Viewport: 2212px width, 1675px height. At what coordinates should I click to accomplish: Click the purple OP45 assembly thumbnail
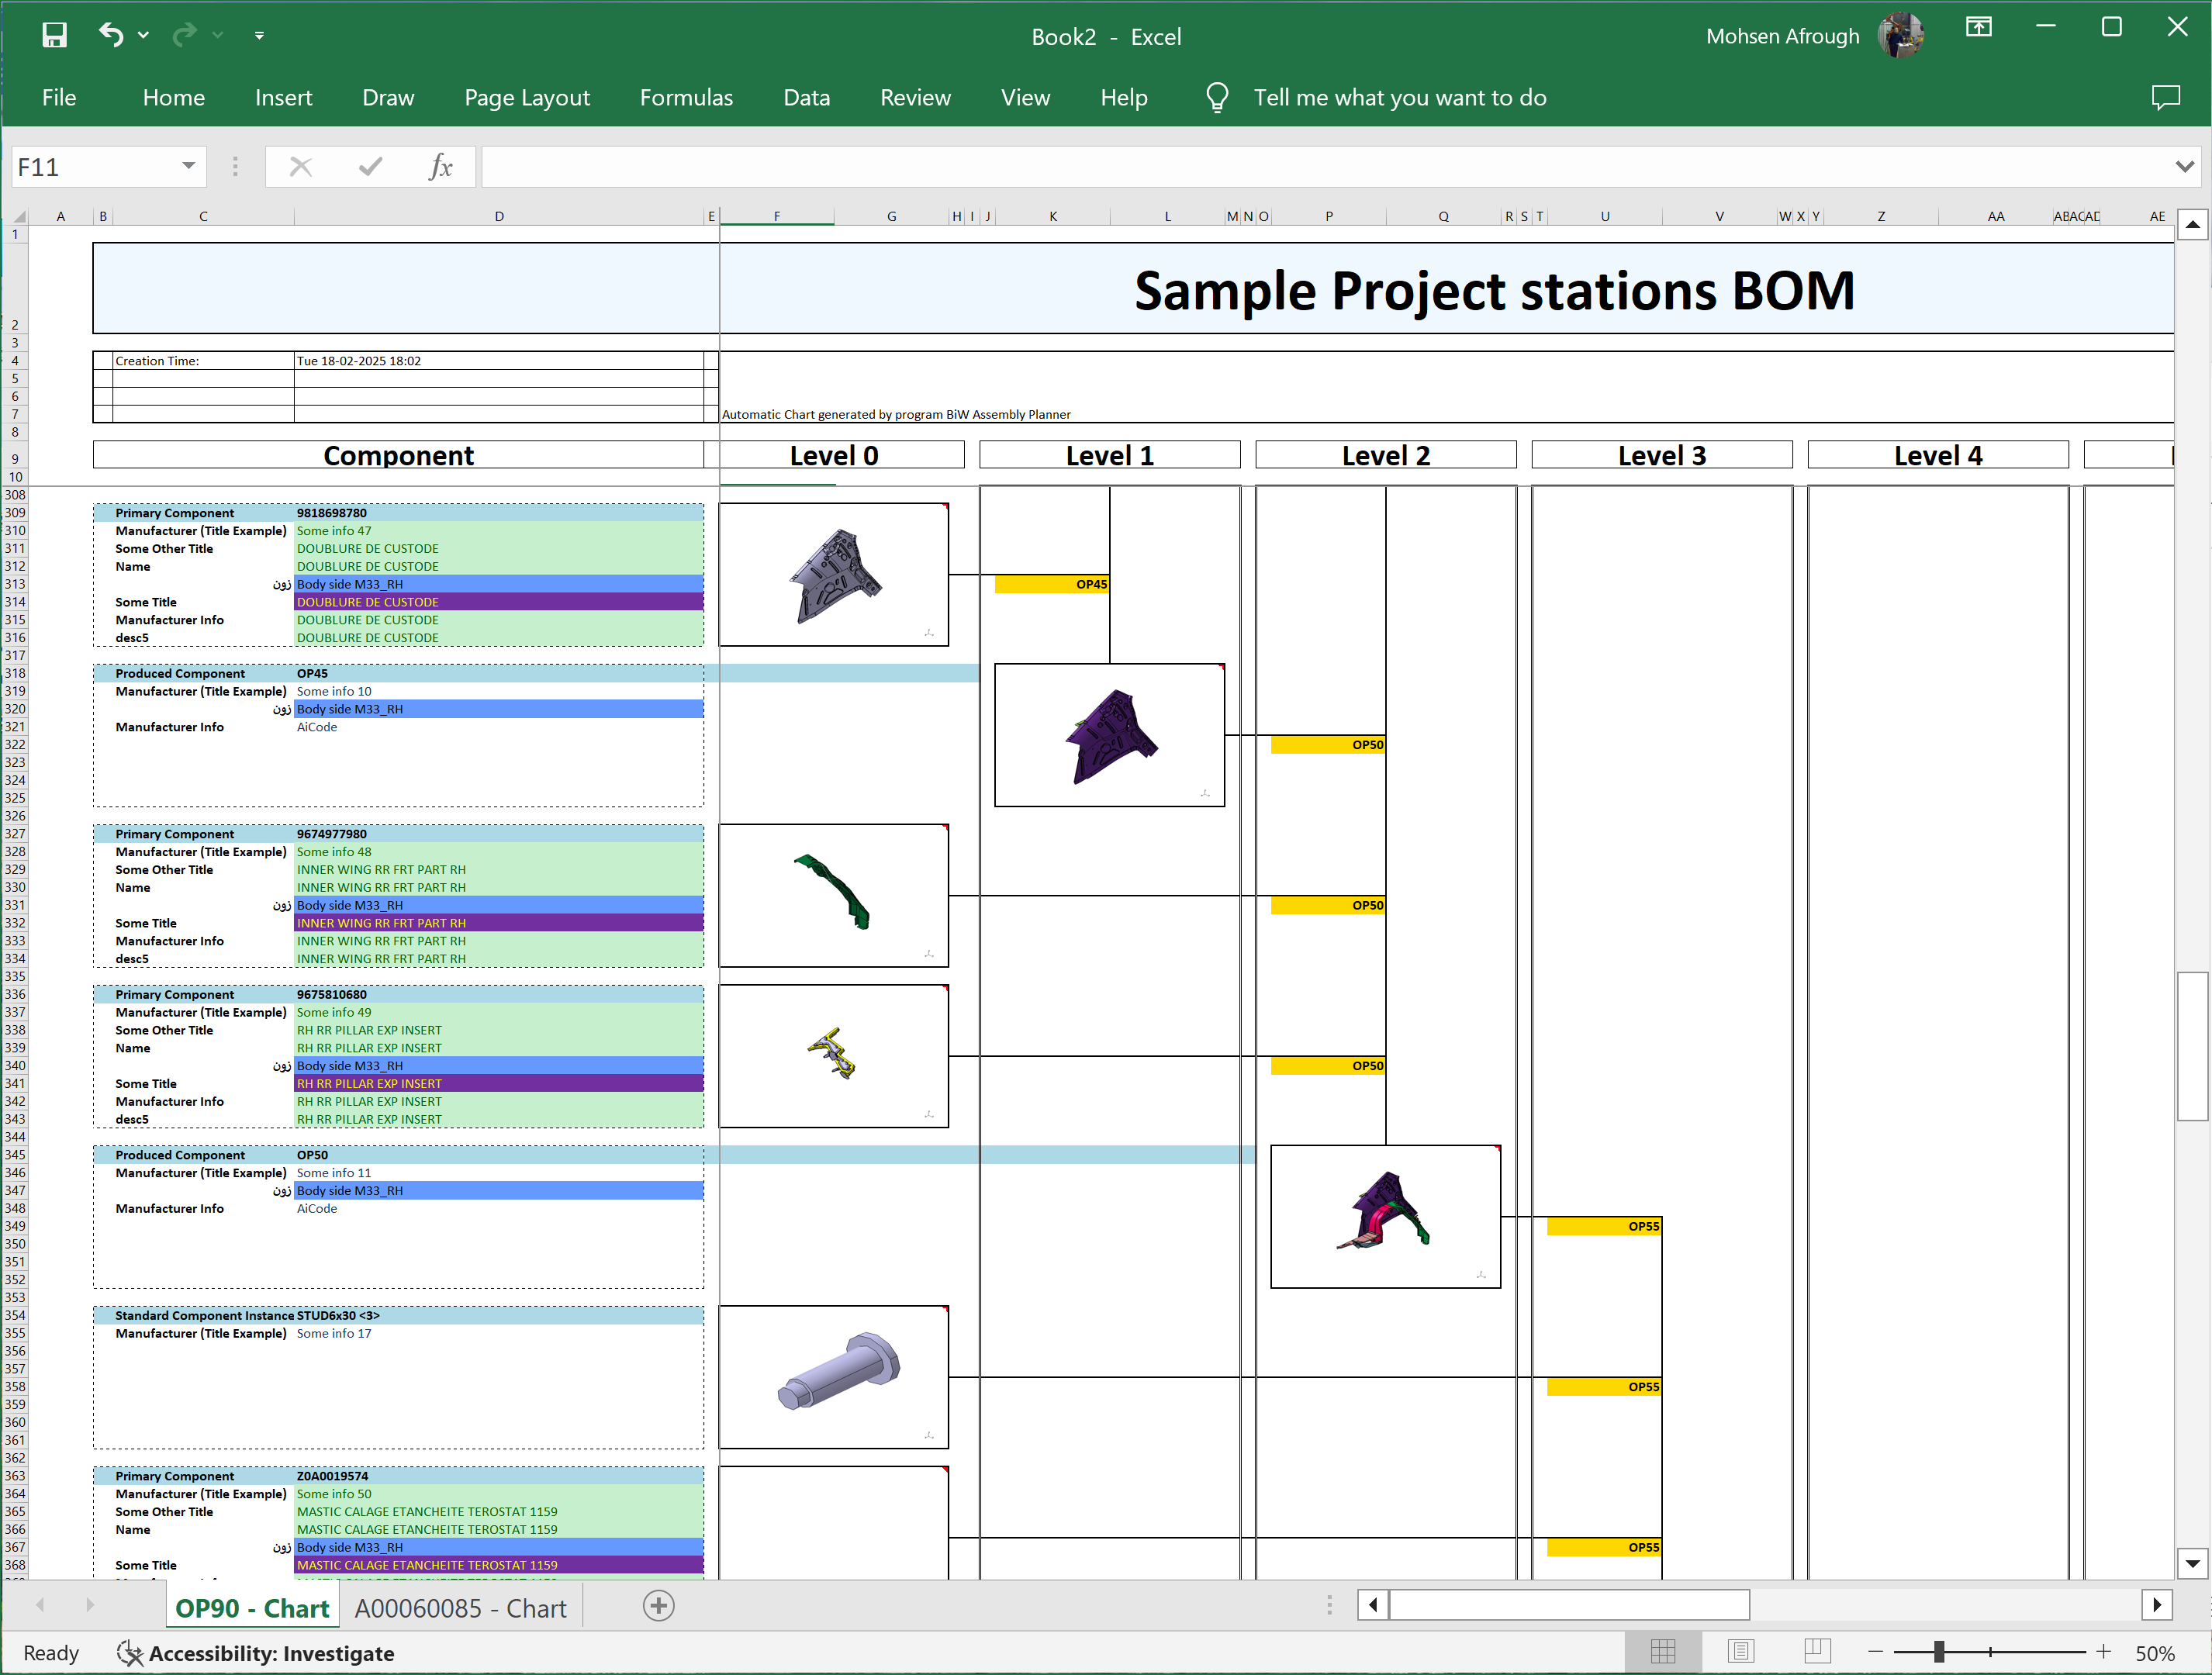[1109, 735]
